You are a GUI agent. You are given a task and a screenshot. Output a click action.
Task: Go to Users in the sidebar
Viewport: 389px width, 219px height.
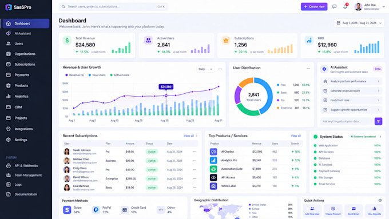click(x=26, y=43)
